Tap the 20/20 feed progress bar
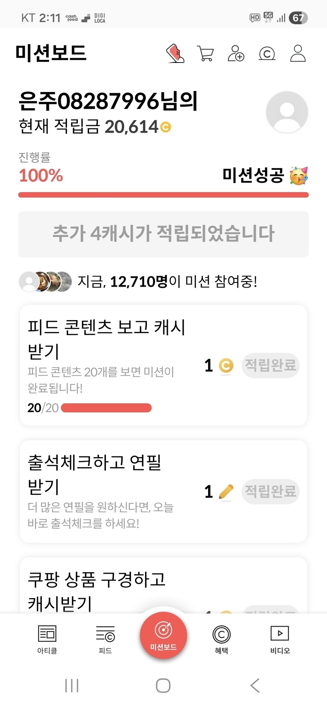The image size is (327, 708). tap(106, 408)
